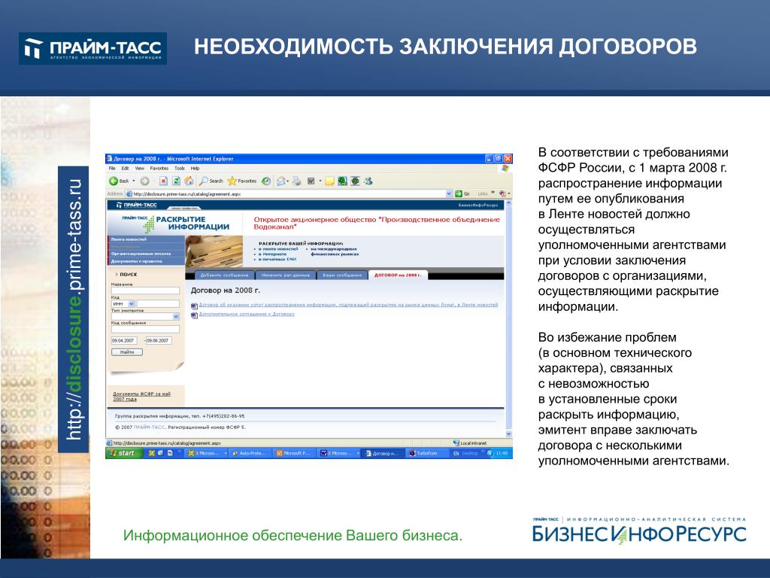This screenshot has width=770, height=578.
Task: Open Tools menu in Internet Explorer
Action: 180,168
